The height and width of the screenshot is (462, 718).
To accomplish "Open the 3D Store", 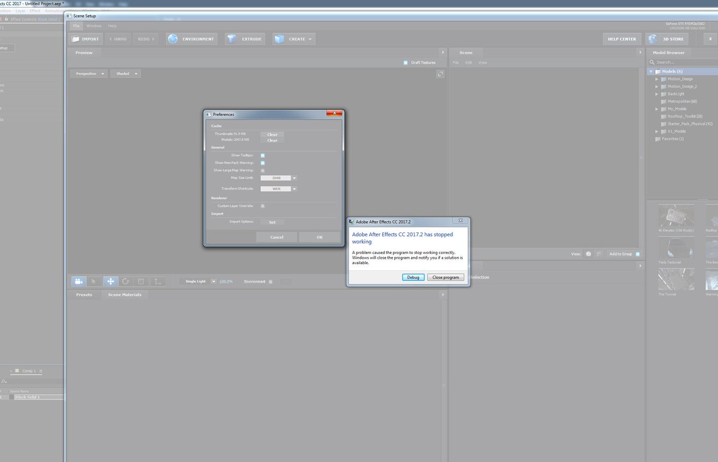I will [x=667, y=39].
